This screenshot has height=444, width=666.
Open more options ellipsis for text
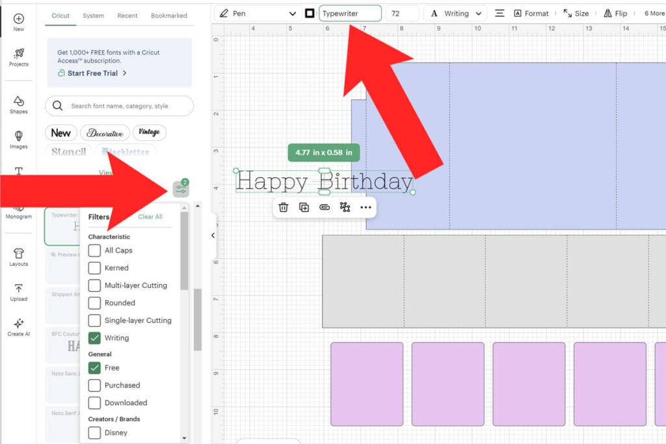366,207
